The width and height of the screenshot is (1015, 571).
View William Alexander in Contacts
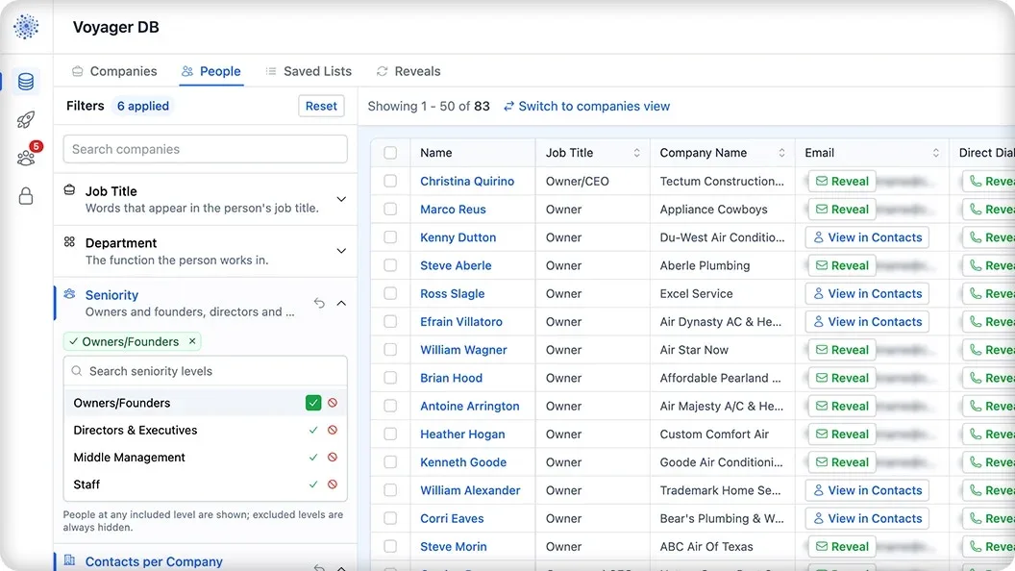tap(867, 490)
